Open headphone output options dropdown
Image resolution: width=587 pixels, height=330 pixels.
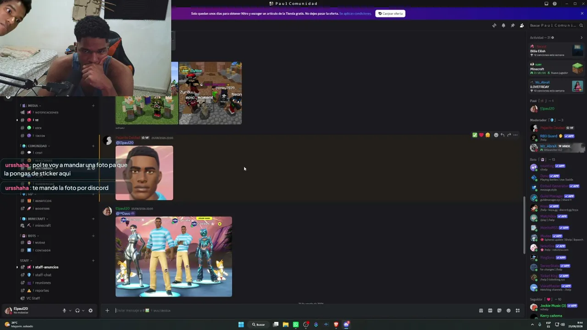pyautogui.click(x=83, y=311)
